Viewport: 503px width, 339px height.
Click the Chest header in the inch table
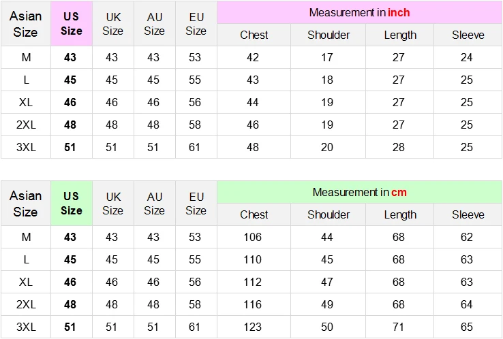[254, 35]
